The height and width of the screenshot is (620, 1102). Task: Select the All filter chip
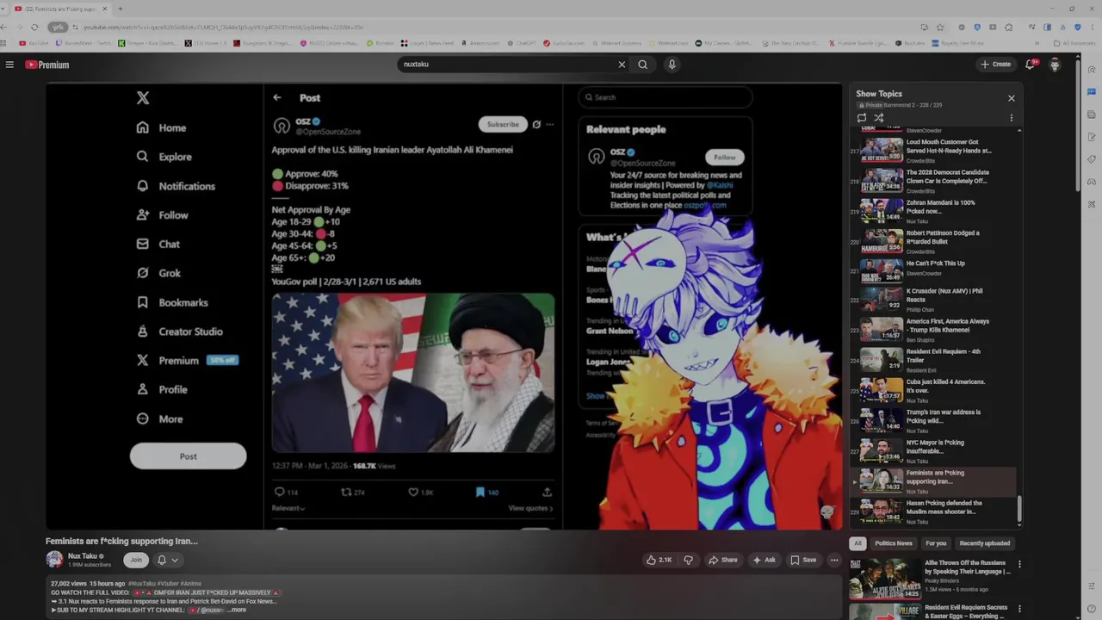tap(857, 543)
